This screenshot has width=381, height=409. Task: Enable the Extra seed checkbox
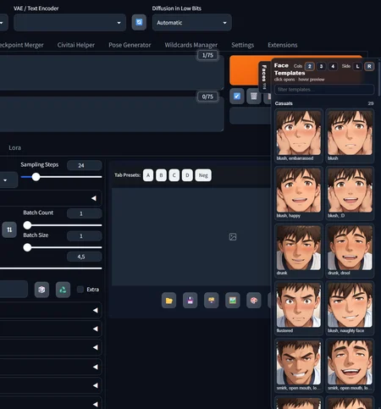80,290
